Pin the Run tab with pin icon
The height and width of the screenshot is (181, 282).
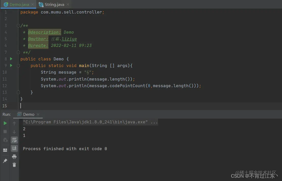5,161
